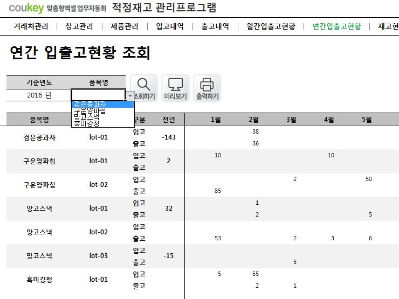Pick 망고스낵 from the dropdown list
The image size is (399, 299).
[102, 117]
